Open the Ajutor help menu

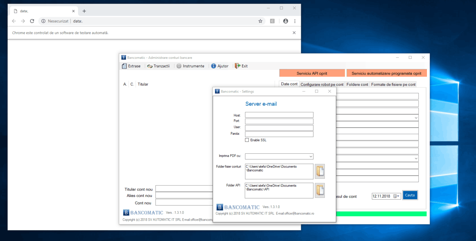pos(220,66)
